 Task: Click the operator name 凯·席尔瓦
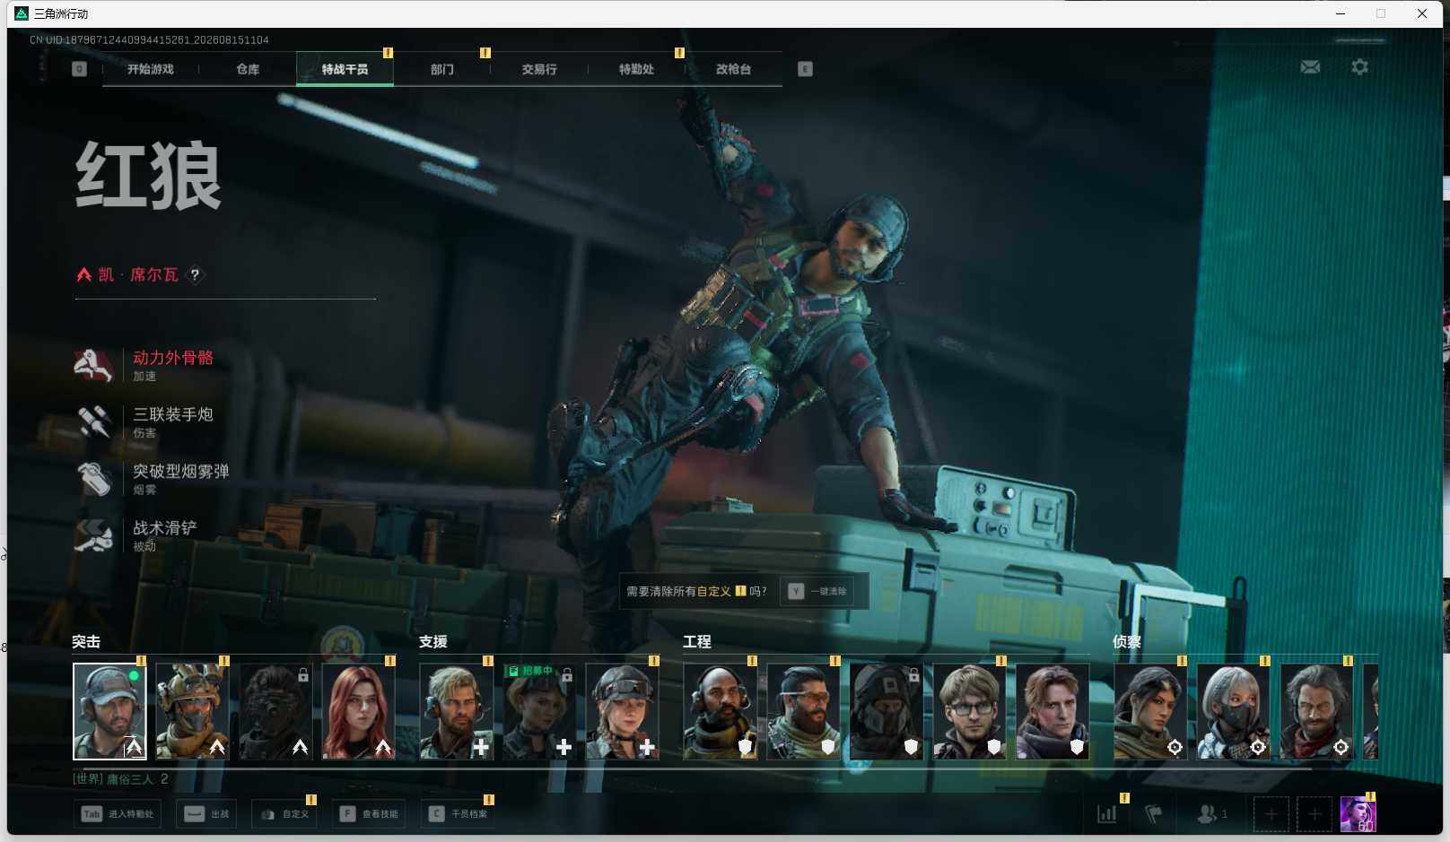(x=138, y=274)
